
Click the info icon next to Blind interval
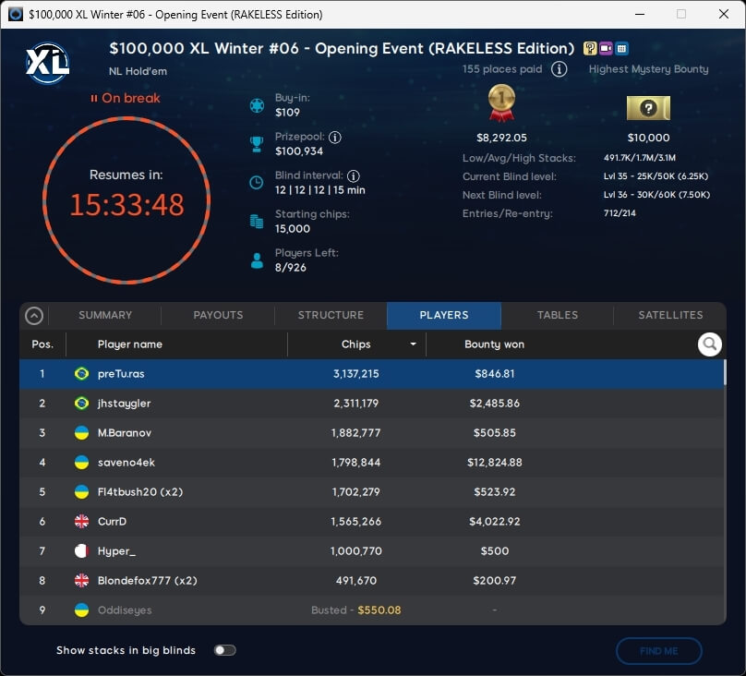pos(354,175)
